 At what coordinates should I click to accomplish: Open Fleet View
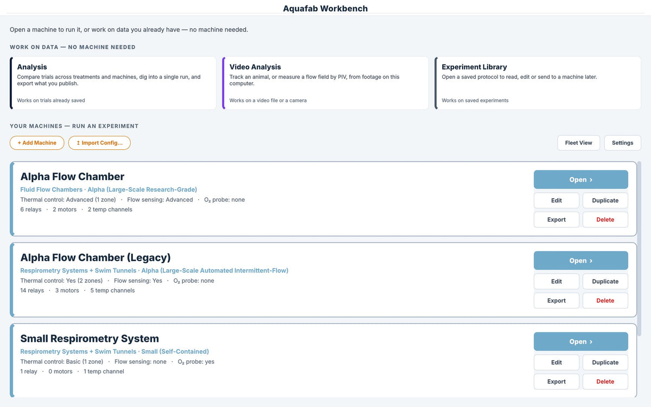pos(579,143)
